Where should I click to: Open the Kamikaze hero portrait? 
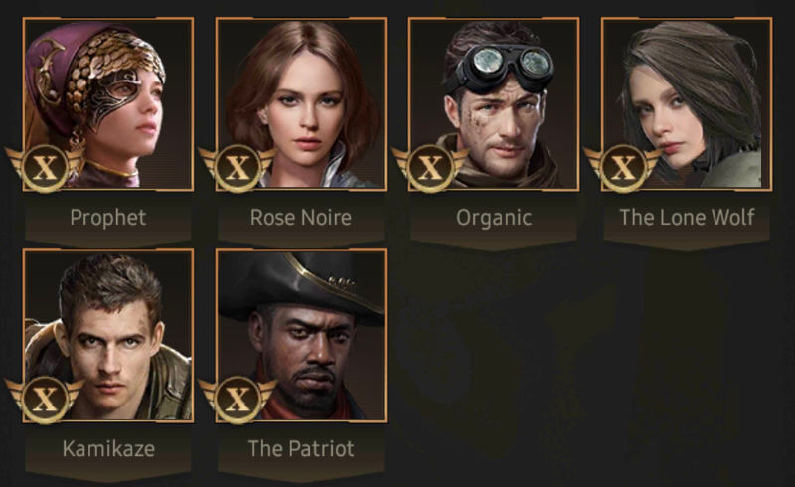click(108, 336)
